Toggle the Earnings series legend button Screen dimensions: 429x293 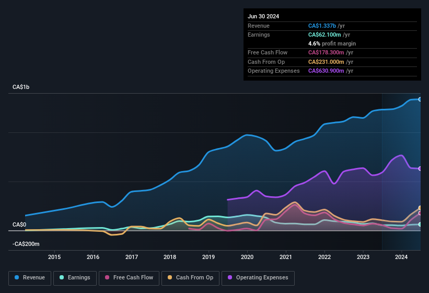coord(75,278)
